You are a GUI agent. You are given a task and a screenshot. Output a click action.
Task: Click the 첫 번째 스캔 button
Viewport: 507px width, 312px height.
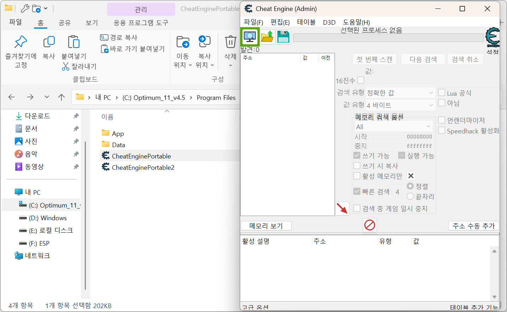[x=375, y=59]
